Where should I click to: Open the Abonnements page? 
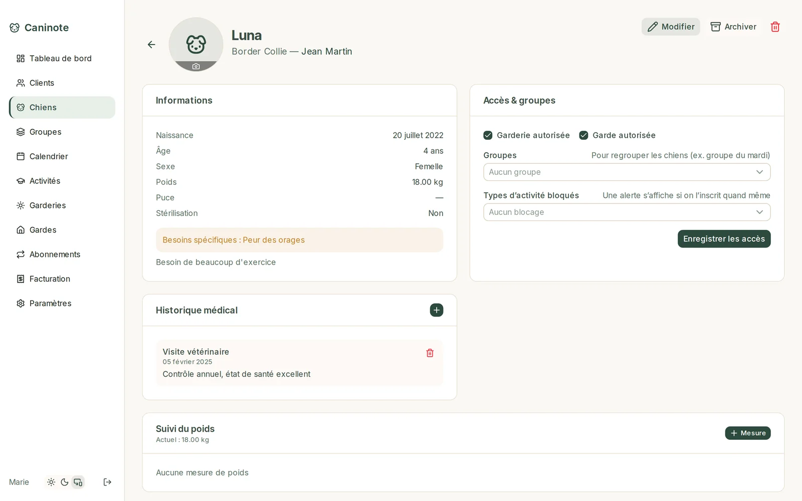tap(62, 255)
